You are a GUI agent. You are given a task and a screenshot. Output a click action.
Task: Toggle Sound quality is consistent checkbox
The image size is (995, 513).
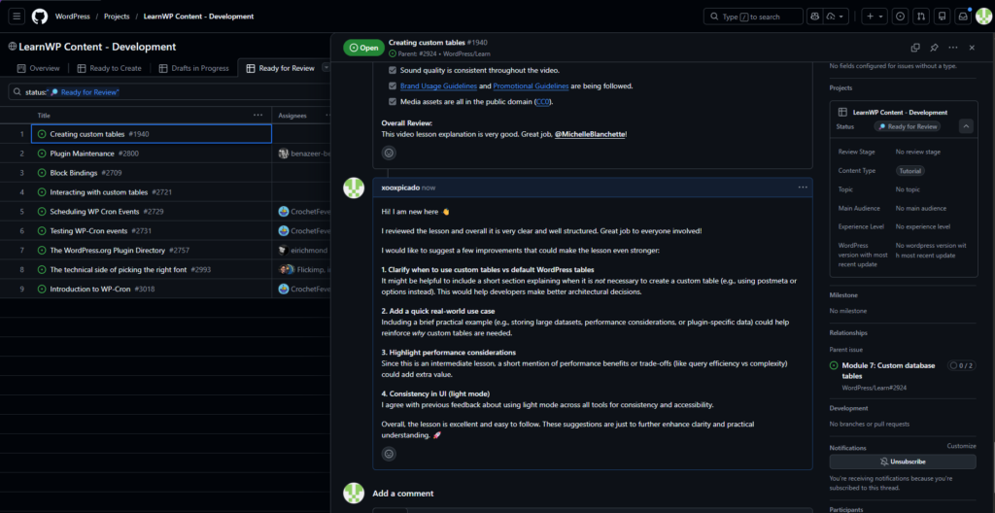393,70
